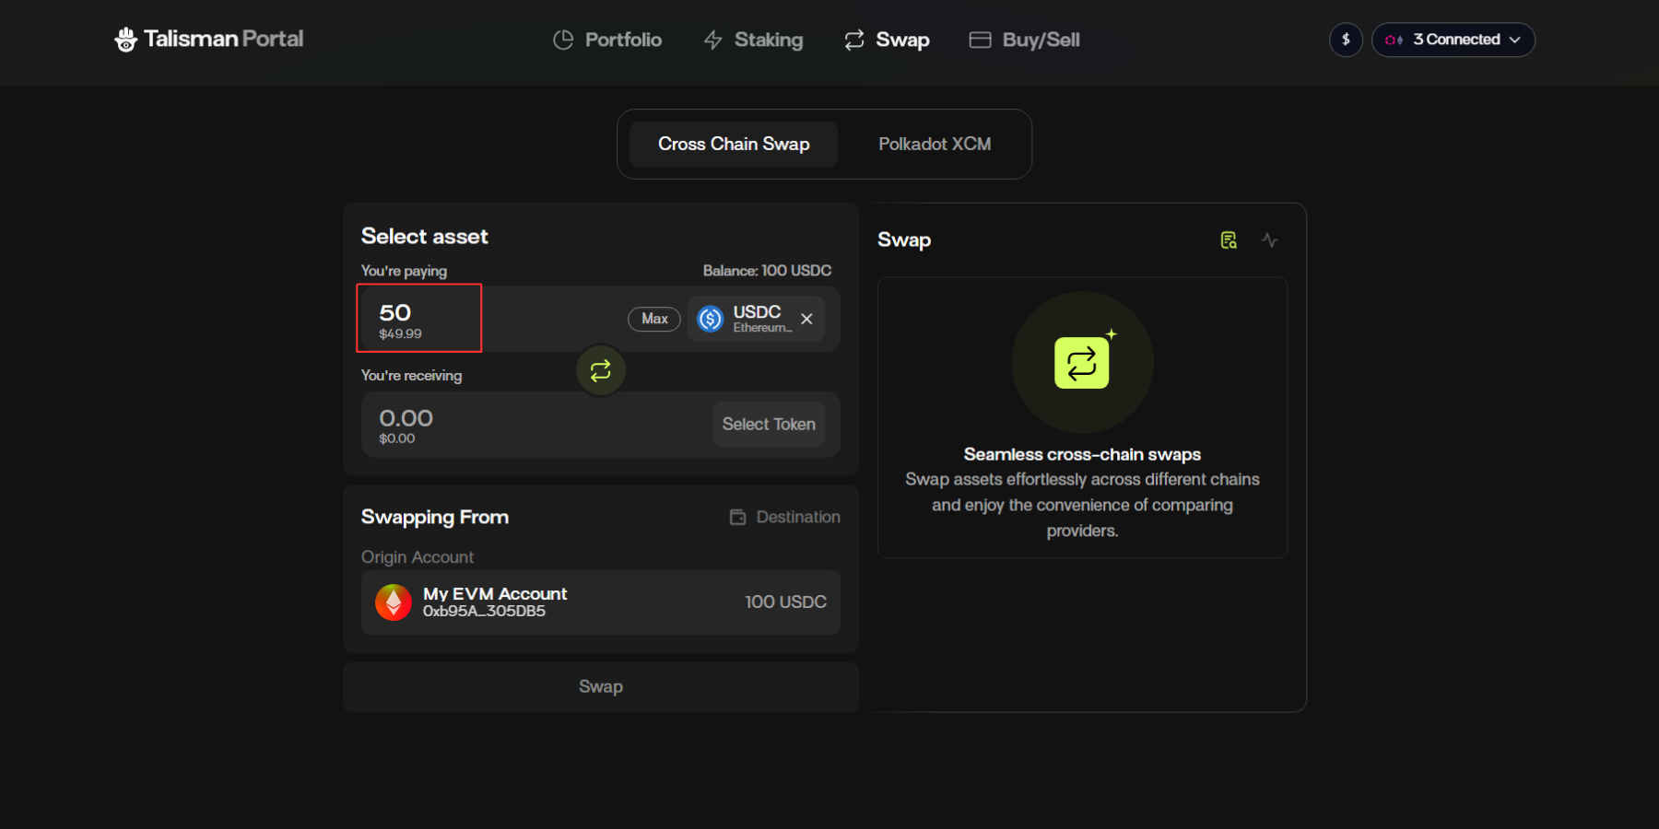The height and width of the screenshot is (829, 1659).
Task: Switch to the Destination account view
Action: click(785, 518)
